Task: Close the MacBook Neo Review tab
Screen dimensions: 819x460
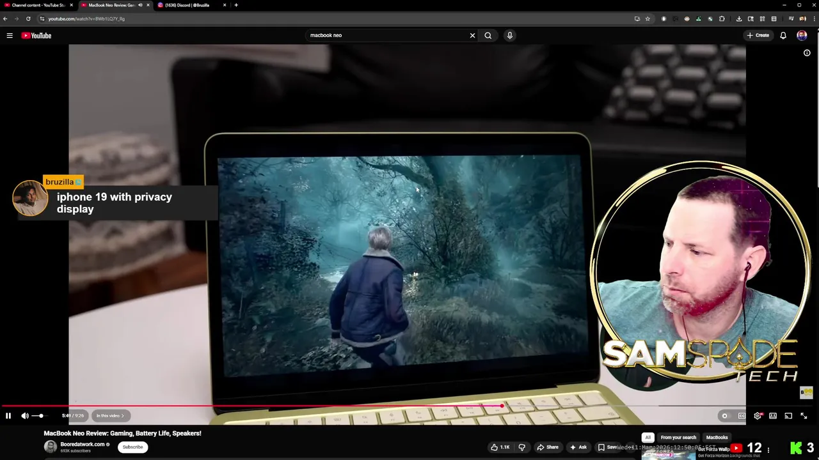Action: point(148,5)
